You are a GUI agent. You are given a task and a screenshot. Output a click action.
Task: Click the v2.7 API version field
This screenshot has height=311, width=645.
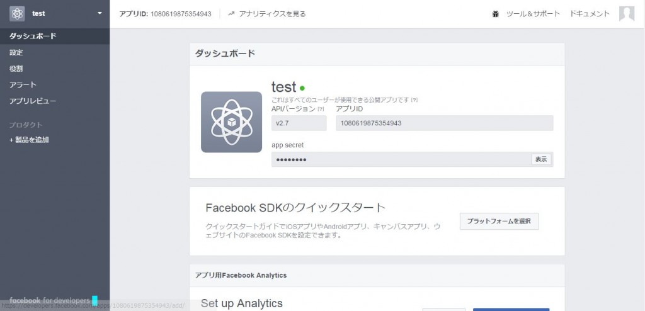(299, 123)
